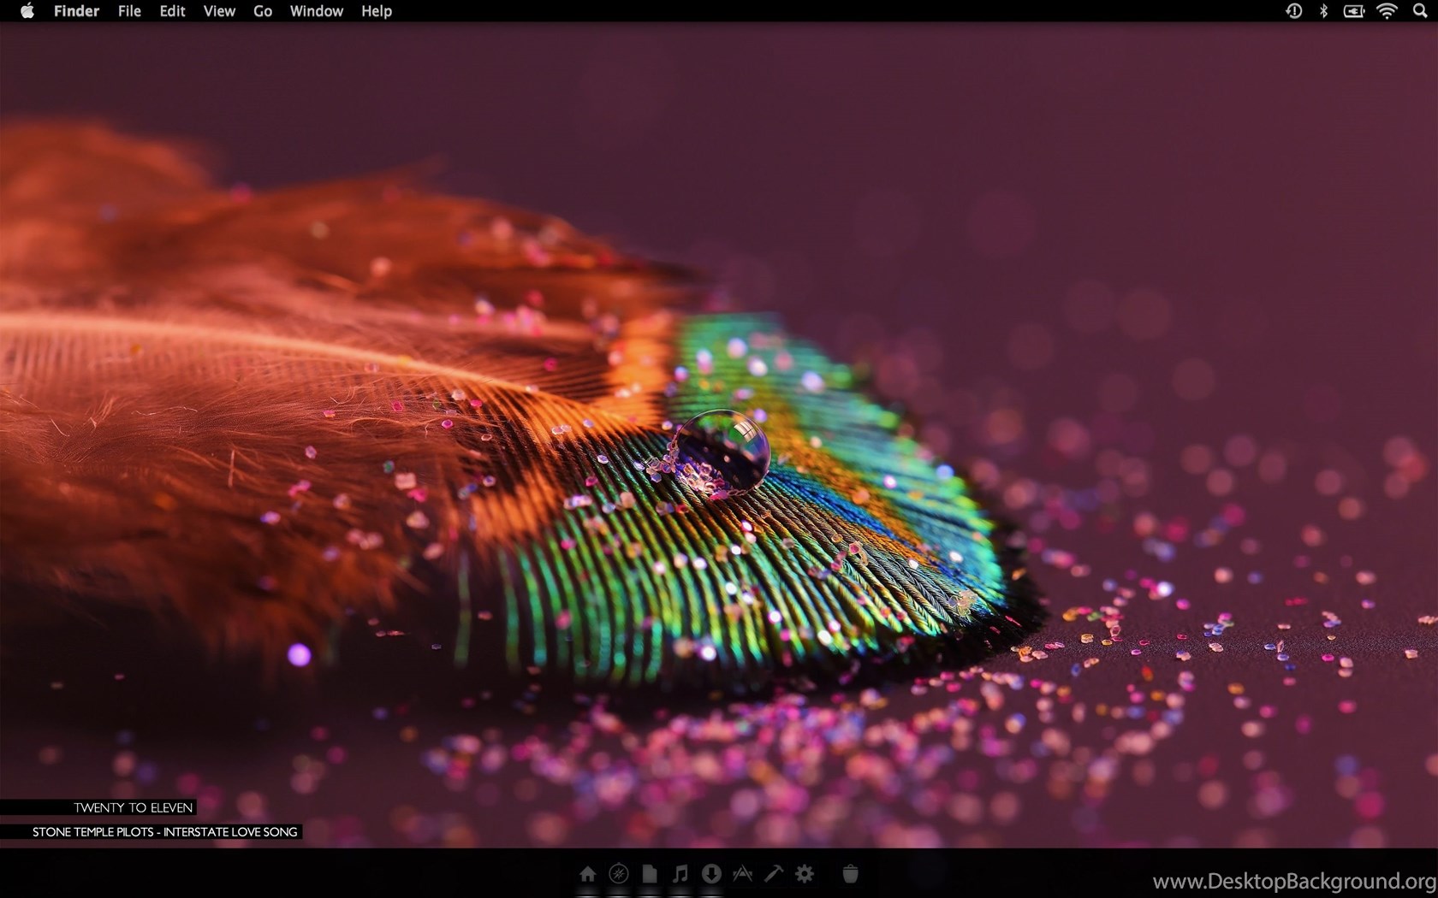
Task: Open the Documents icon in the dock
Action: coord(650,873)
